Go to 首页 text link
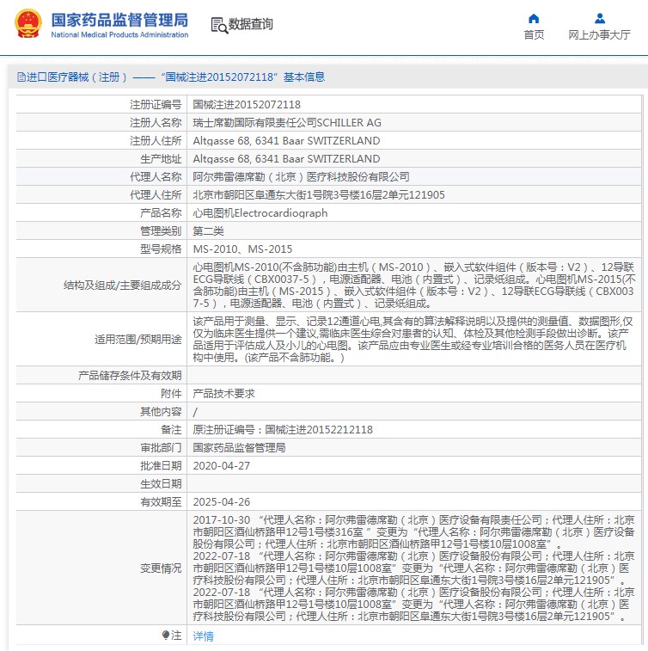The image size is (648, 651). [x=534, y=35]
